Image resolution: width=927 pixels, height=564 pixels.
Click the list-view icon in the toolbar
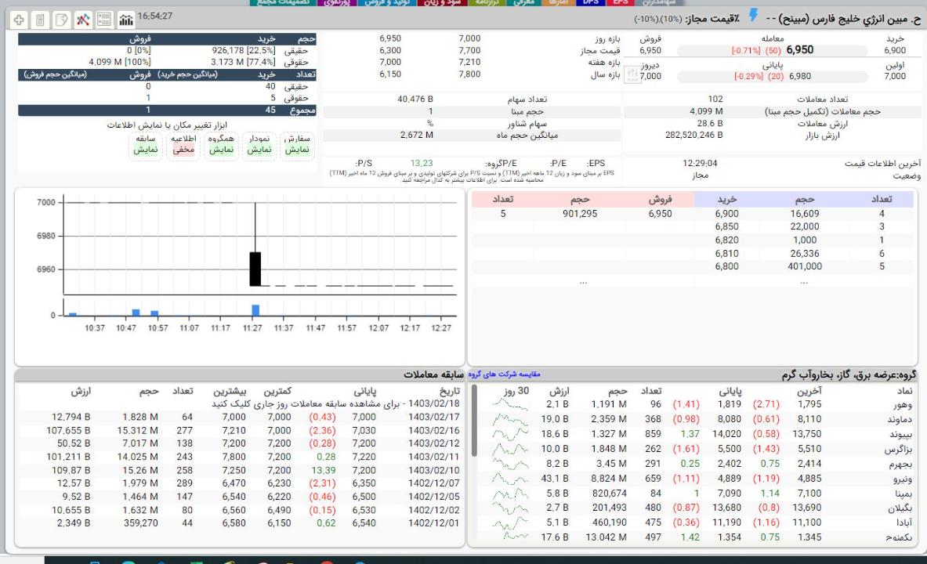coord(103,17)
